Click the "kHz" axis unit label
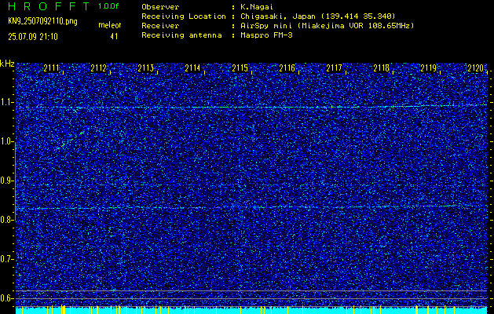Screen dimensions: 494x314 point(7,64)
